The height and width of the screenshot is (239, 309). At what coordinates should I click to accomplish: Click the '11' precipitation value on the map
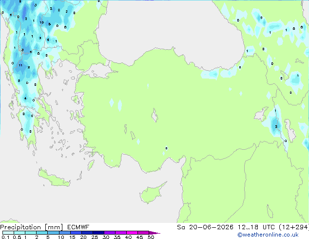pyautogui.click(x=20, y=65)
